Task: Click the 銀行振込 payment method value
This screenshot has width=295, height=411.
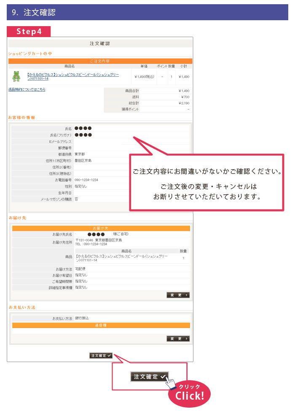Action: pos(82,318)
